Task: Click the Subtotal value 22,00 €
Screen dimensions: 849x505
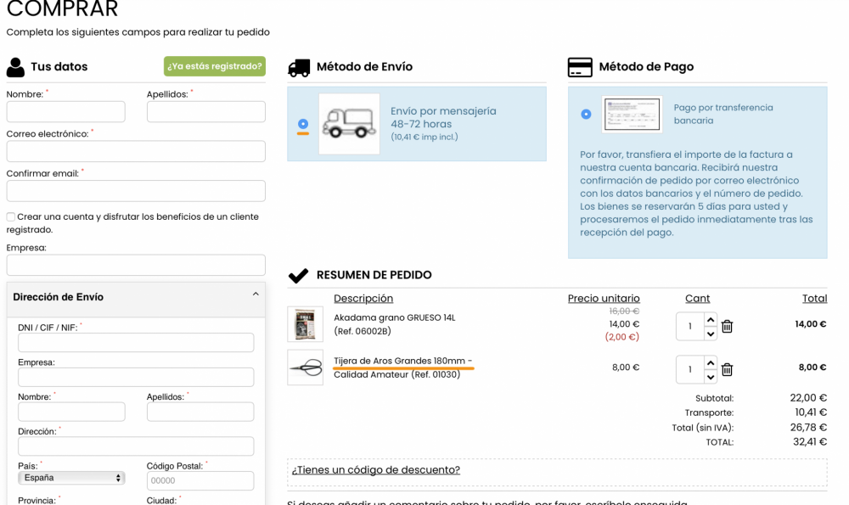Action: coord(808,398)
